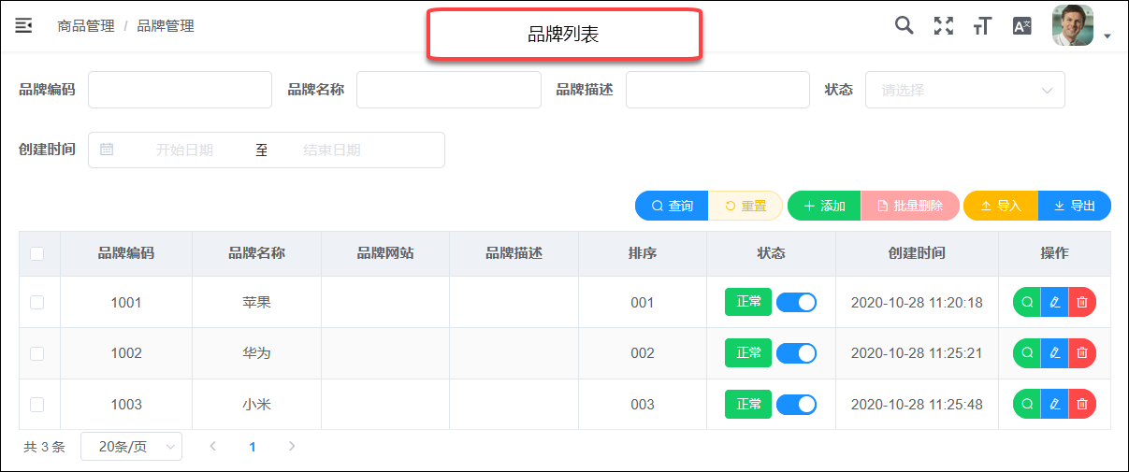This screenshot has height=472, width=1129.
Task: Click the 查询 search button
Action: (672, 206)
